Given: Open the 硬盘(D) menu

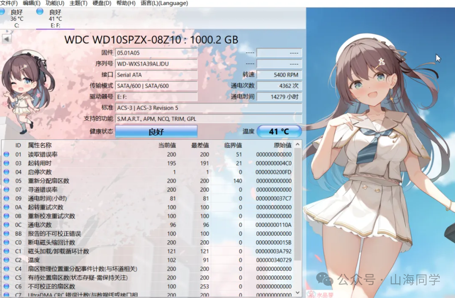Looking at the screenshot, I should click(102, 3).
